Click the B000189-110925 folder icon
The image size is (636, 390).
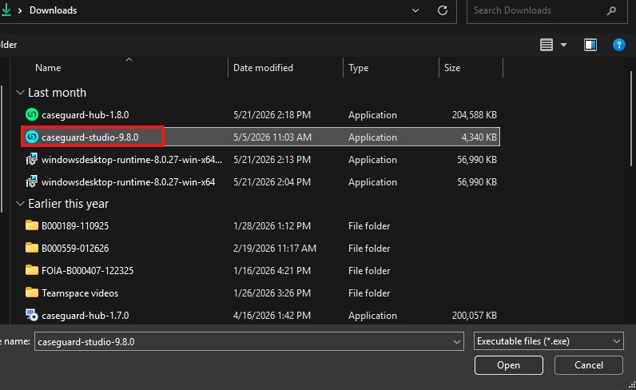click(32, 225)
